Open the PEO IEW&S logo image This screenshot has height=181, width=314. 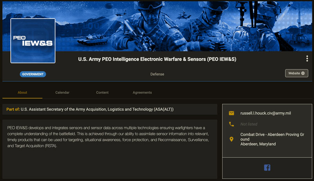pos(33,41)
